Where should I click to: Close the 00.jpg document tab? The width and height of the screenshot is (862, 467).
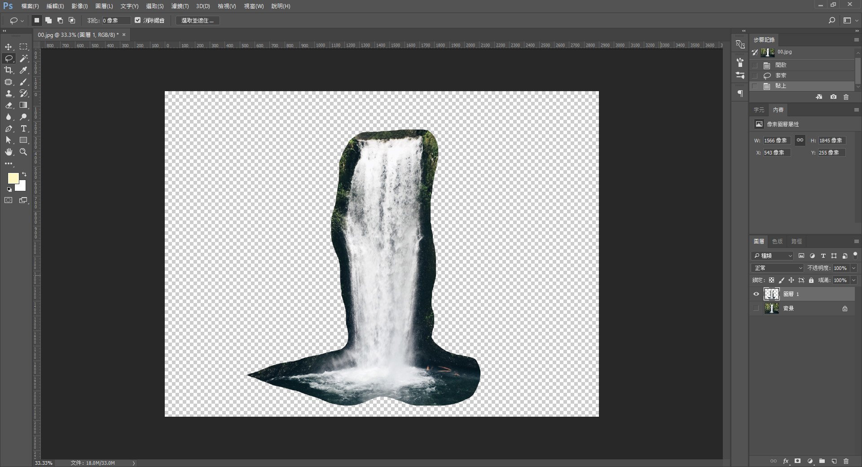pyautogui.click(x=124, y=35)
